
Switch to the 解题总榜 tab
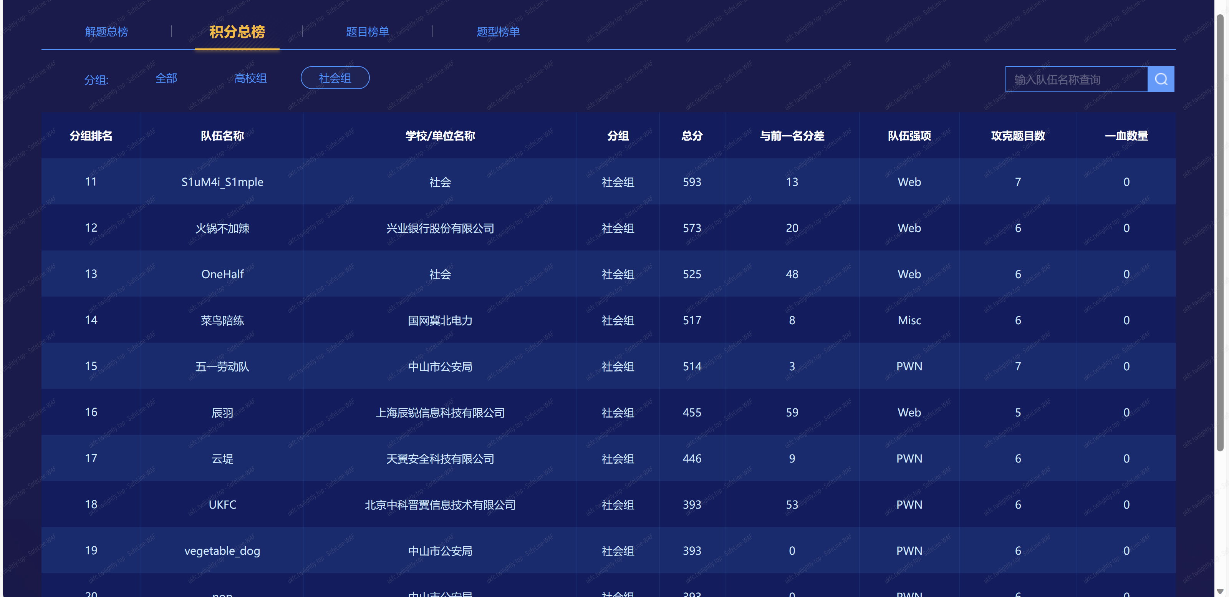coord(106,32)
